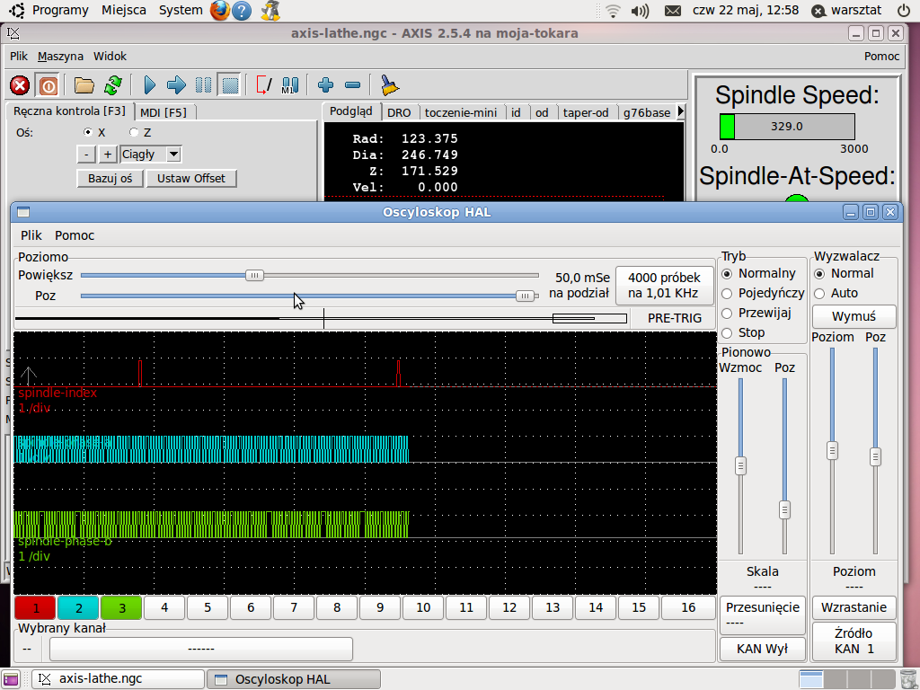Screen dimensions: 920x690
Task: Select the X axis radio button
Action: [88, 133]
